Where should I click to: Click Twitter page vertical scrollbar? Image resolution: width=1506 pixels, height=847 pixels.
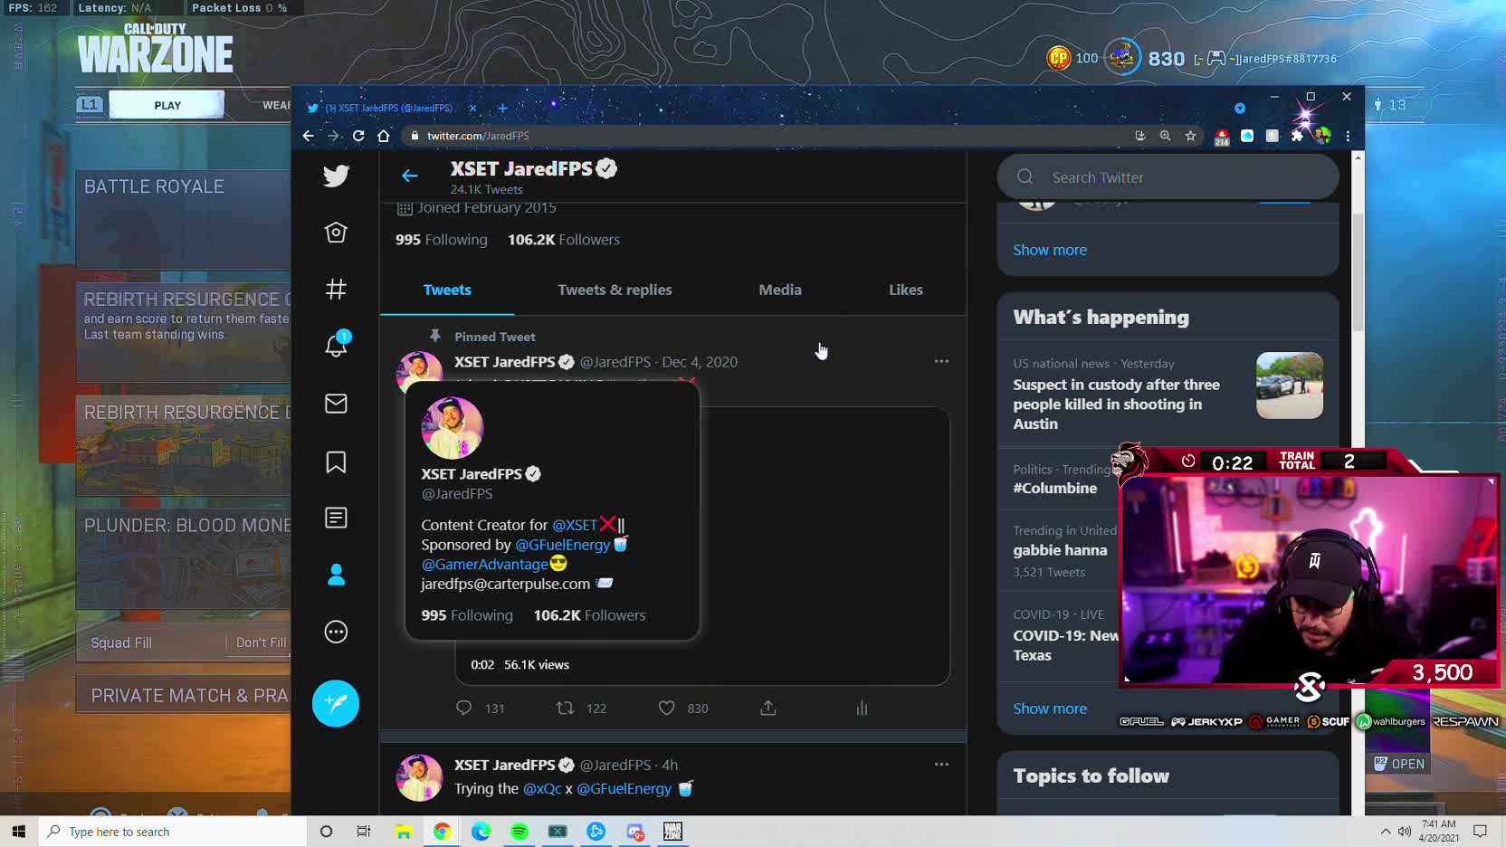[1357, 271]
